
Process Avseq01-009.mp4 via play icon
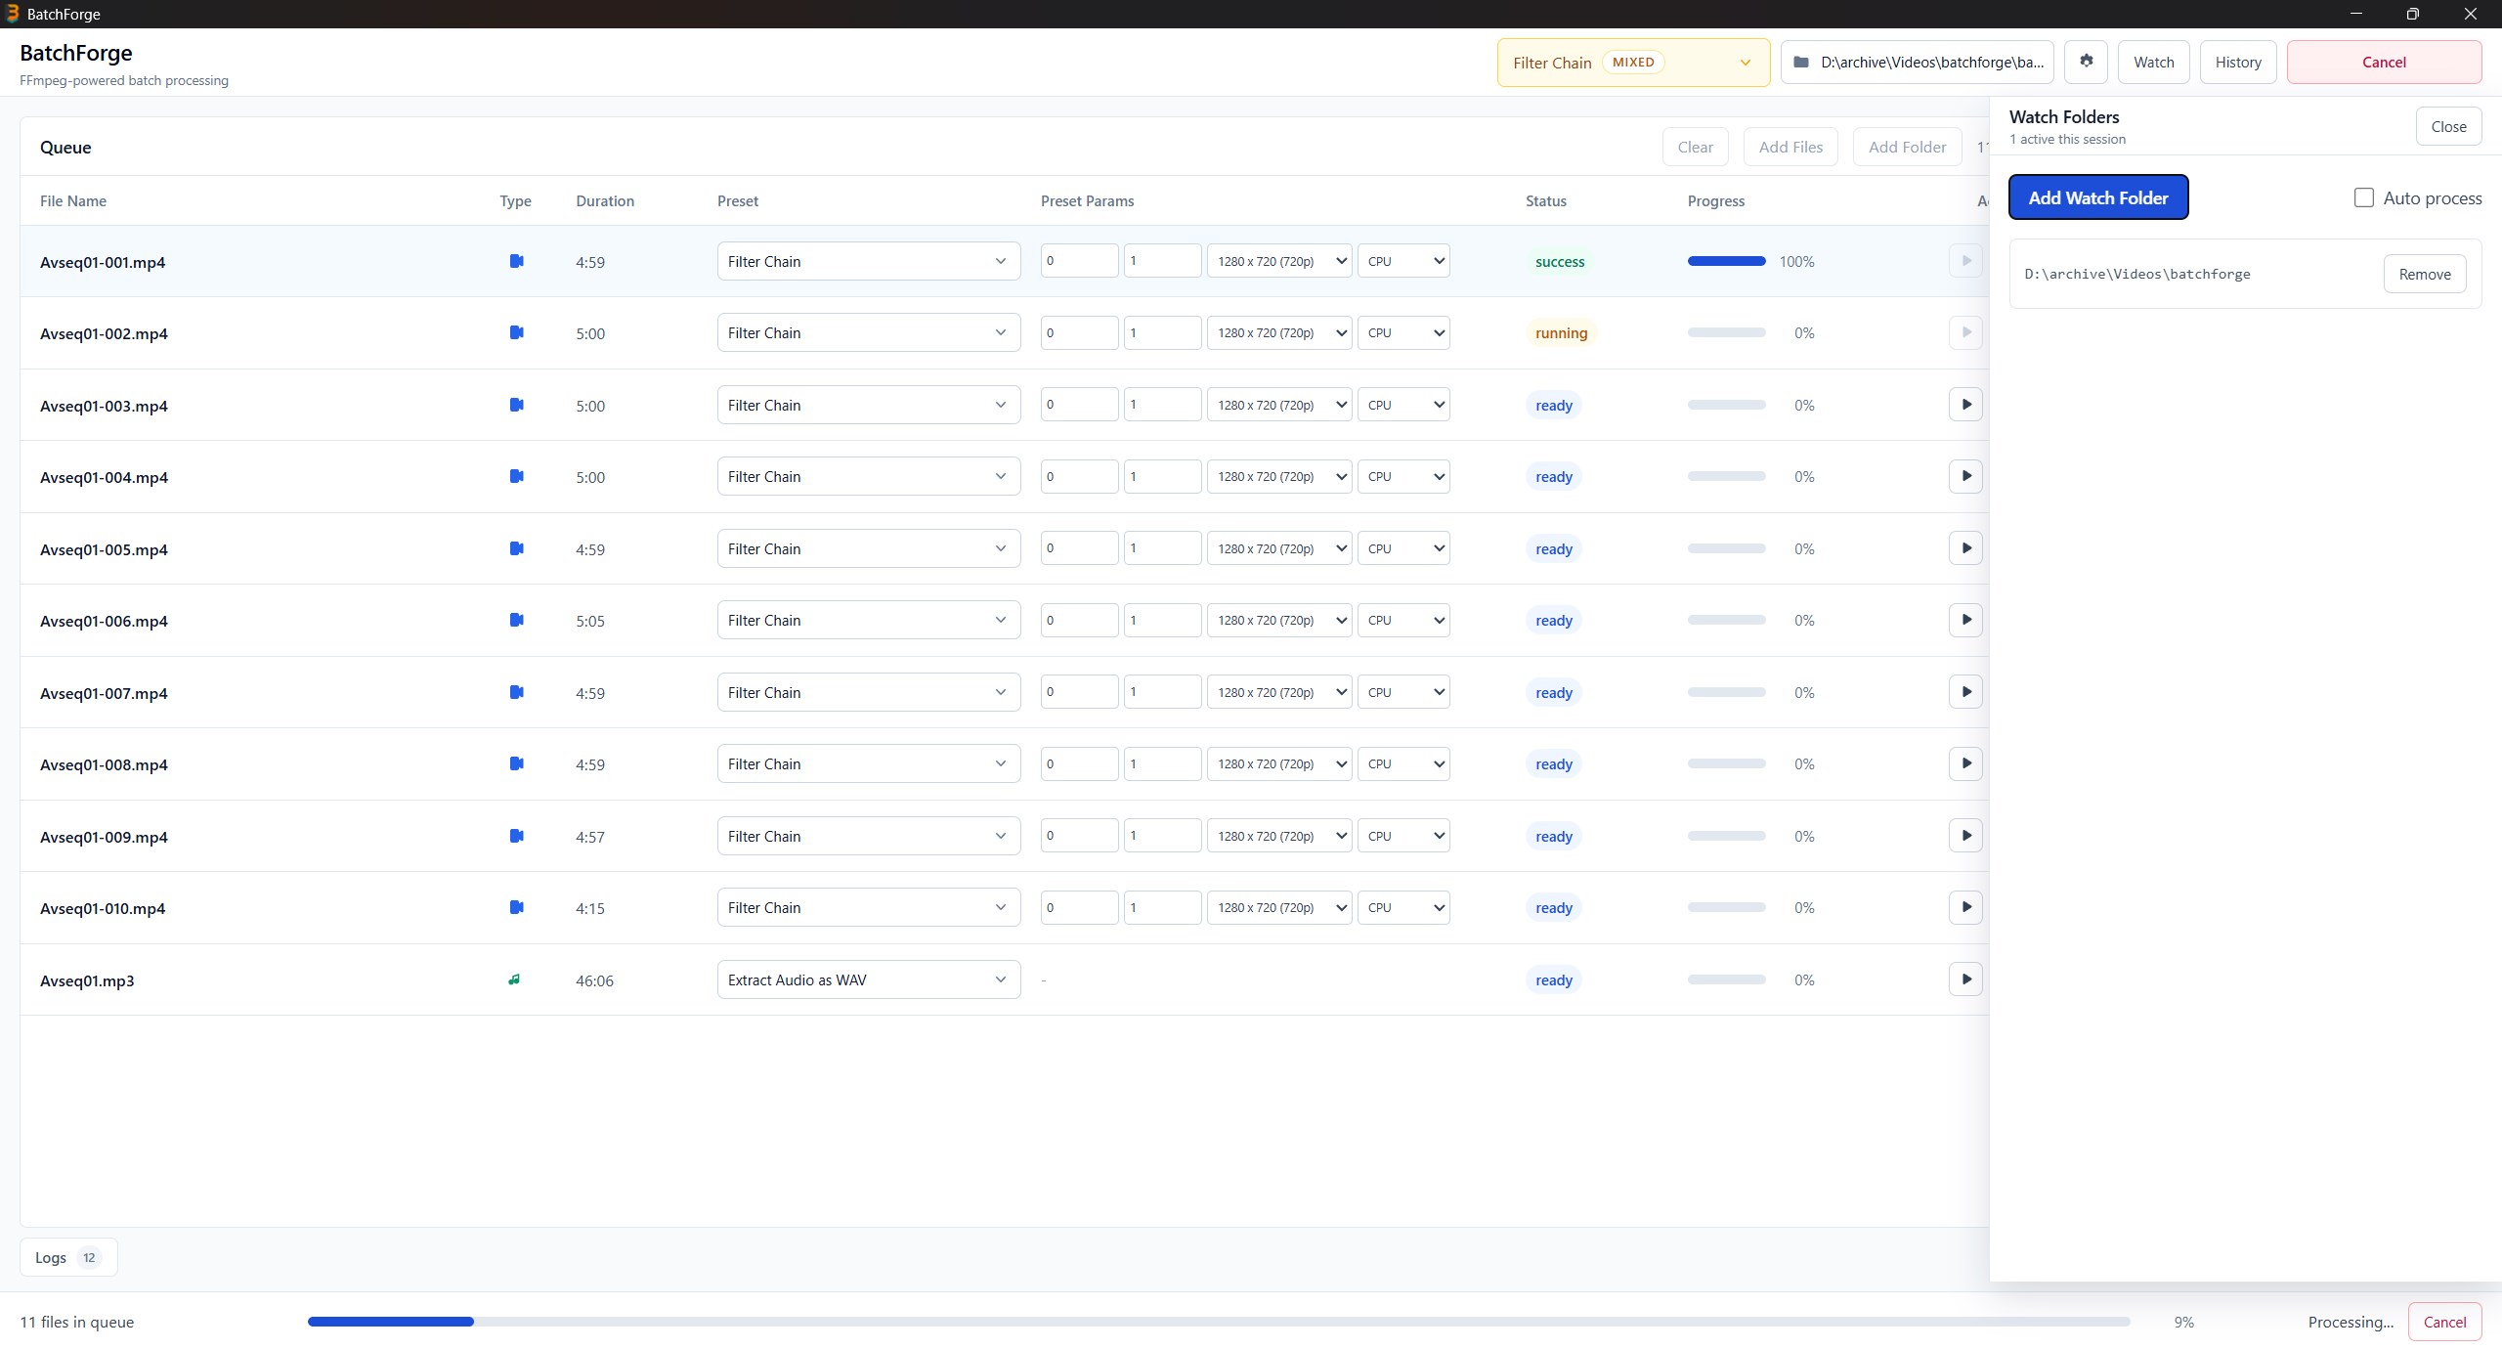coord(1965,836)
